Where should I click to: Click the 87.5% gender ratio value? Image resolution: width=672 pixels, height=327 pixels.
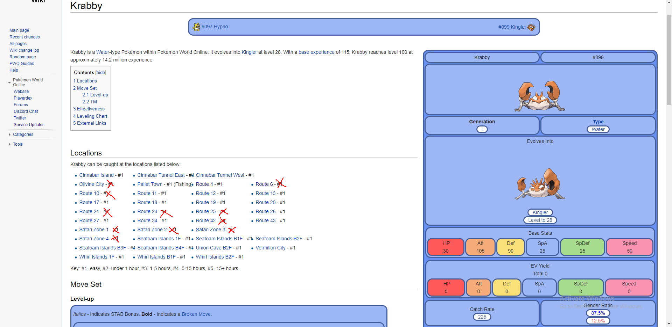pos(598,313)
